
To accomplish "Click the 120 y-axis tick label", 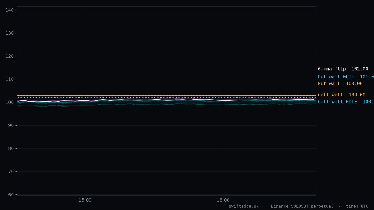I will [9, 56].
